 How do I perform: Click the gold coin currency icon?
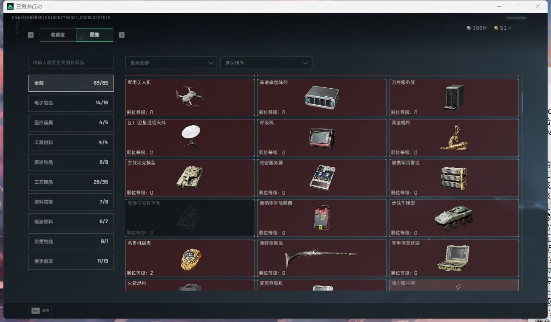[x=496, y=28]
